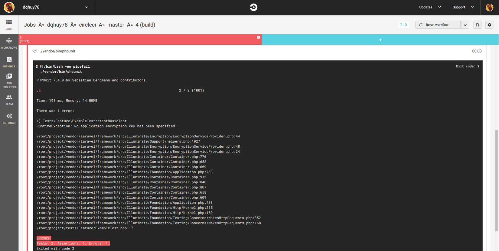The image size is (499, 251).
Task: Follow the circleci breadcrumb link
Action: (x=87, y=25)
